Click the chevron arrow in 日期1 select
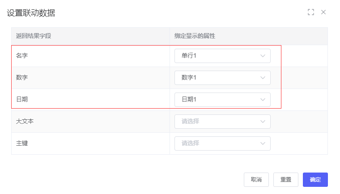340x194 pixels. coord(263,100)
